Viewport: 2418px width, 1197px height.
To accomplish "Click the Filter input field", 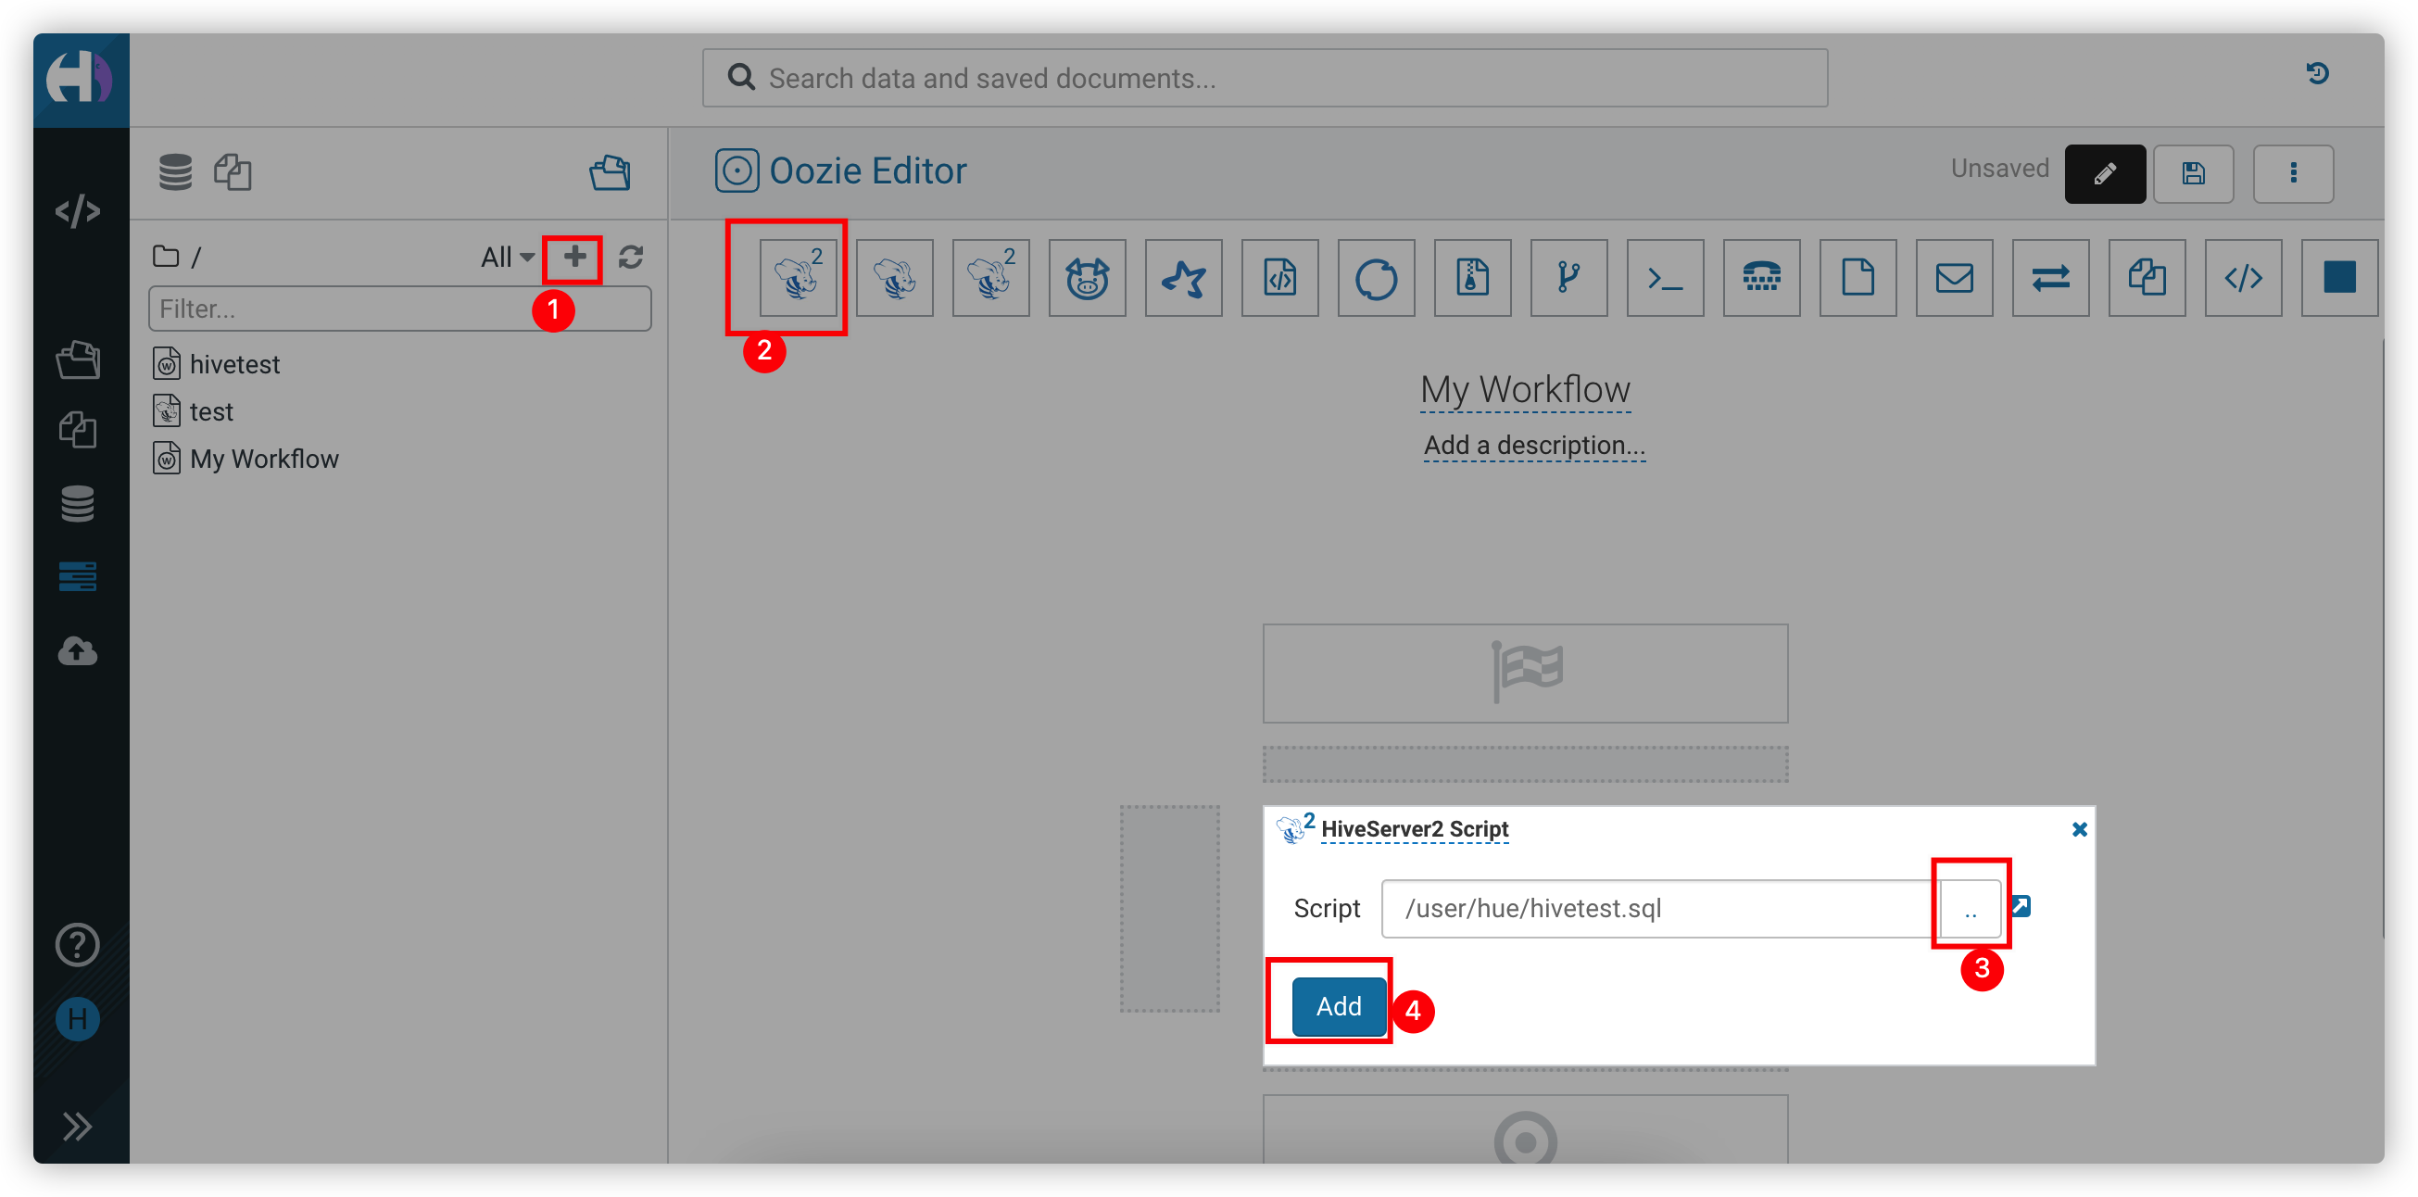I will 400,309.
